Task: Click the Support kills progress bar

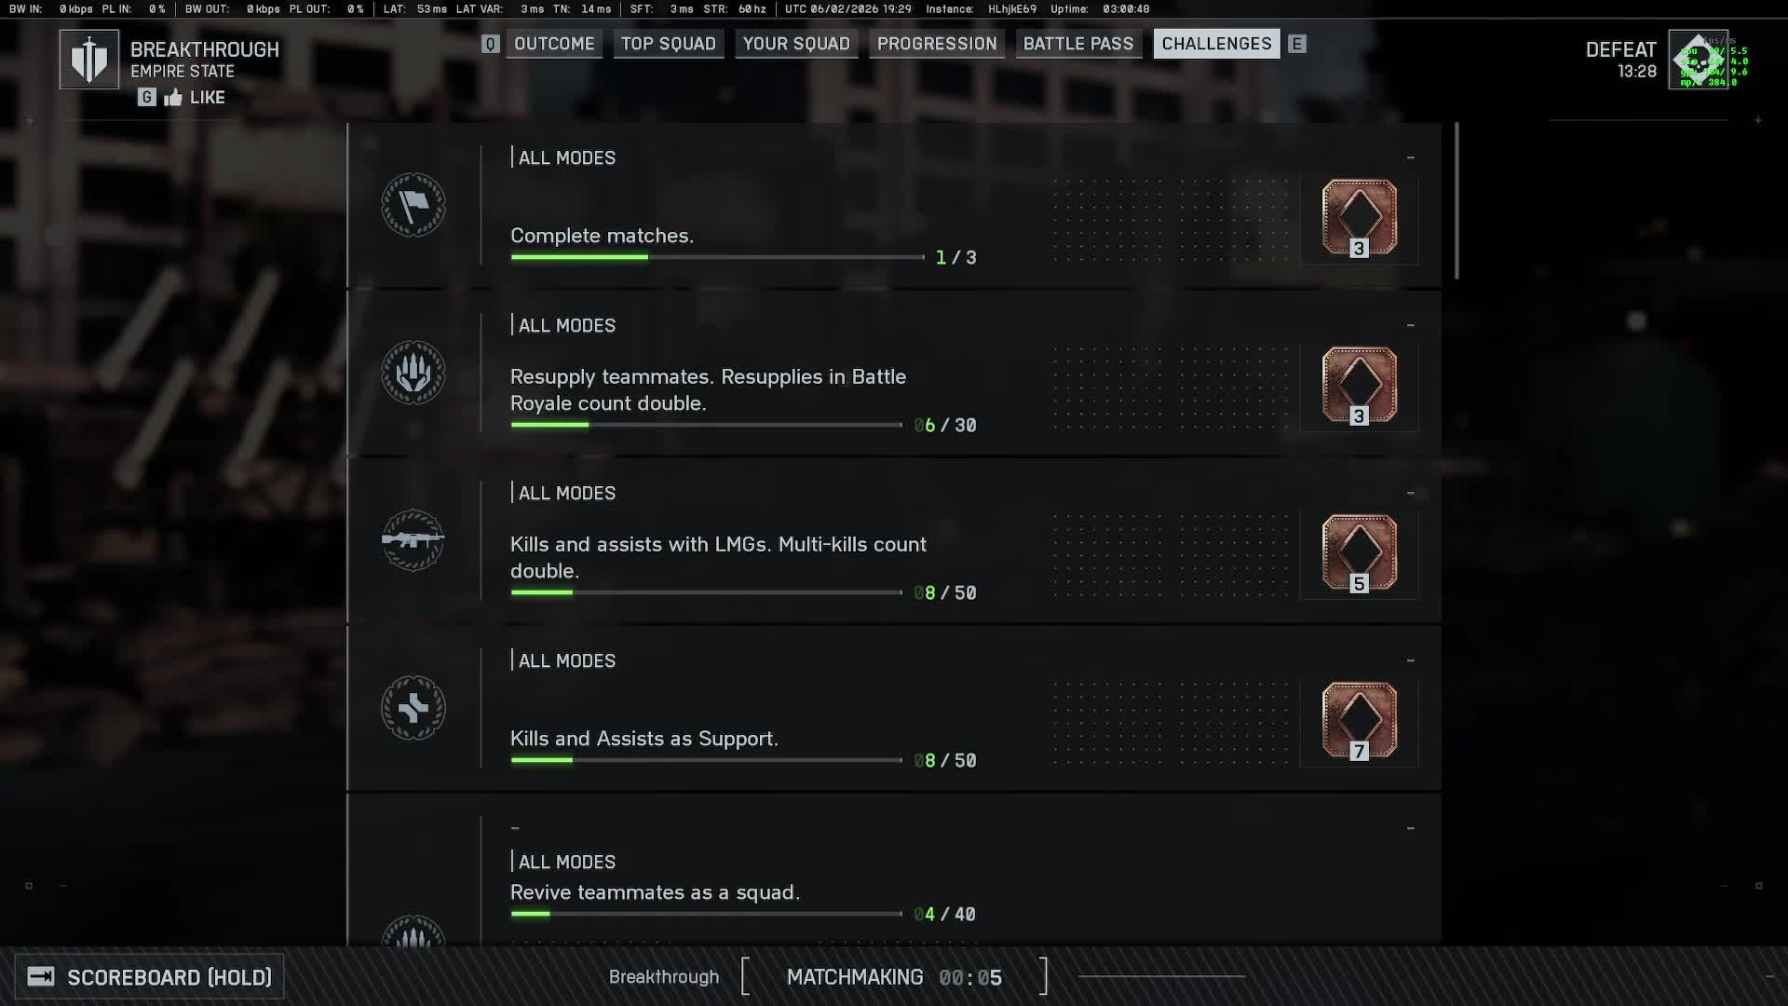Action: [x=706, y=760]
